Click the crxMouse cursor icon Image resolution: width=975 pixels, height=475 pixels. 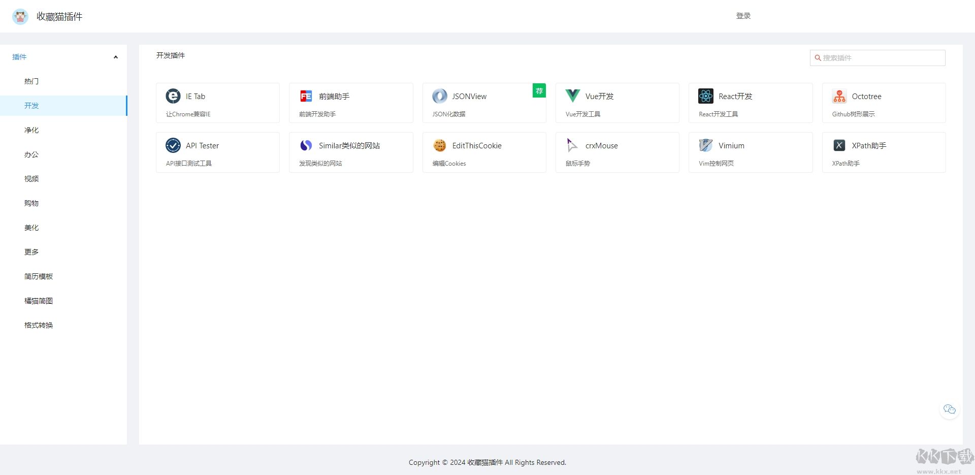tap(572, 145)
